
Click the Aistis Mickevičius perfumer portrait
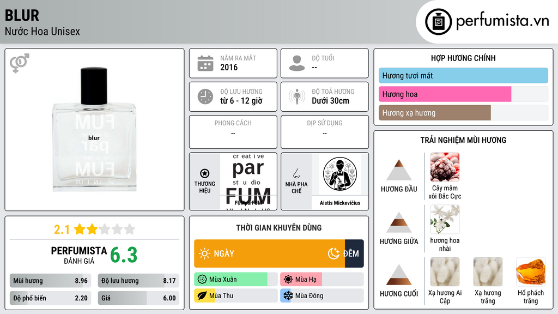tap(340, 174)
